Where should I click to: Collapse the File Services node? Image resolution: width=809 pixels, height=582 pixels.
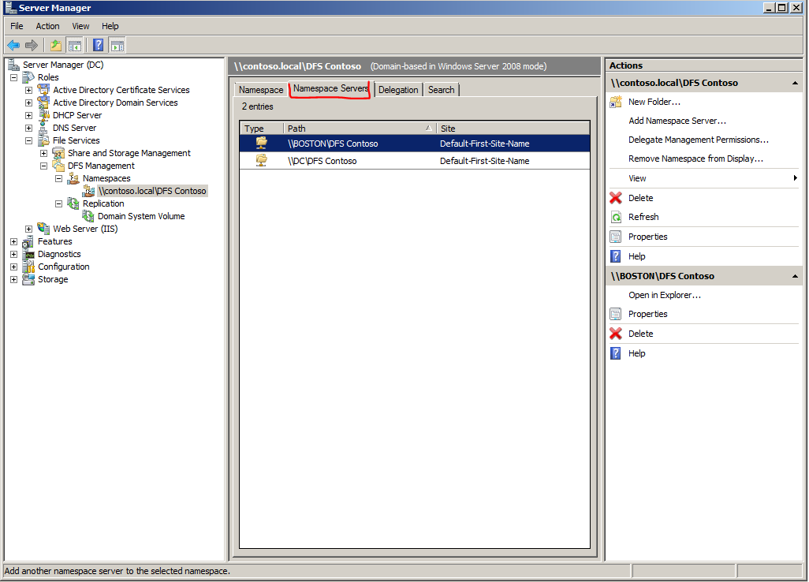pyautogui.click(x=29, y=140)
